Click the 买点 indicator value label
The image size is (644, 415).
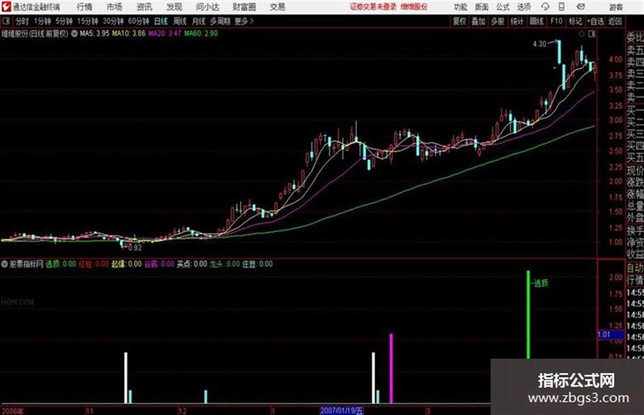pyautogui.click(x=191, y=264)
